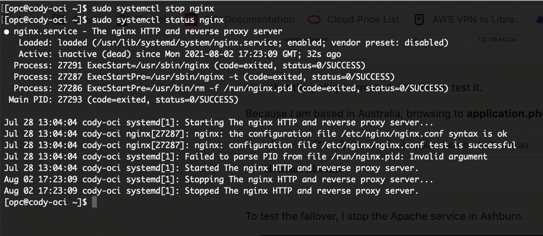Click the 132.145.54.224 IP address label

click(x=496, y=39)
